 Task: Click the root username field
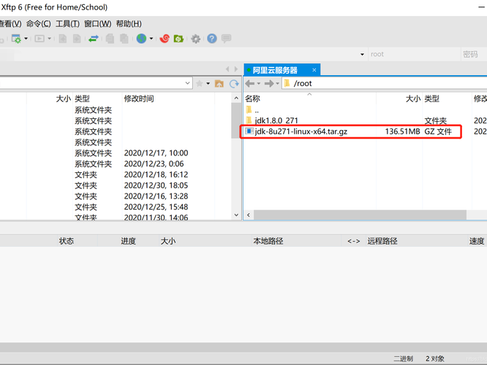[415, 54]
